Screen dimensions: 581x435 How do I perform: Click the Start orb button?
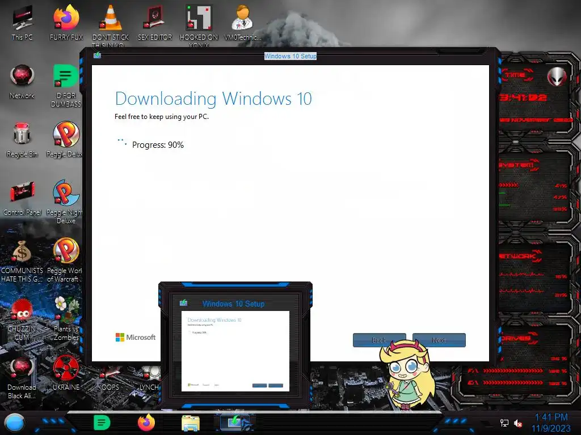click(15, 423)
